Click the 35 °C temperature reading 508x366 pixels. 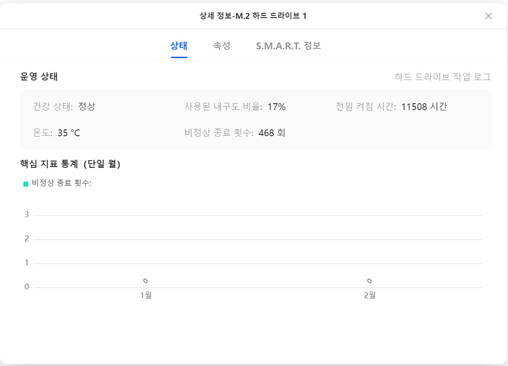point(69,133)
